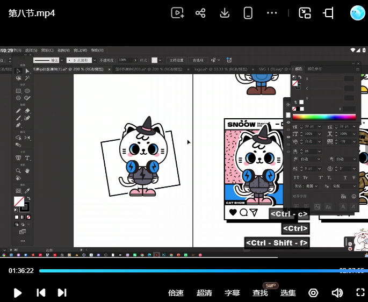The width and height of the screenshot is (368, 302).
Task: Activate the Hand pan tool
Action: point(27,170)
